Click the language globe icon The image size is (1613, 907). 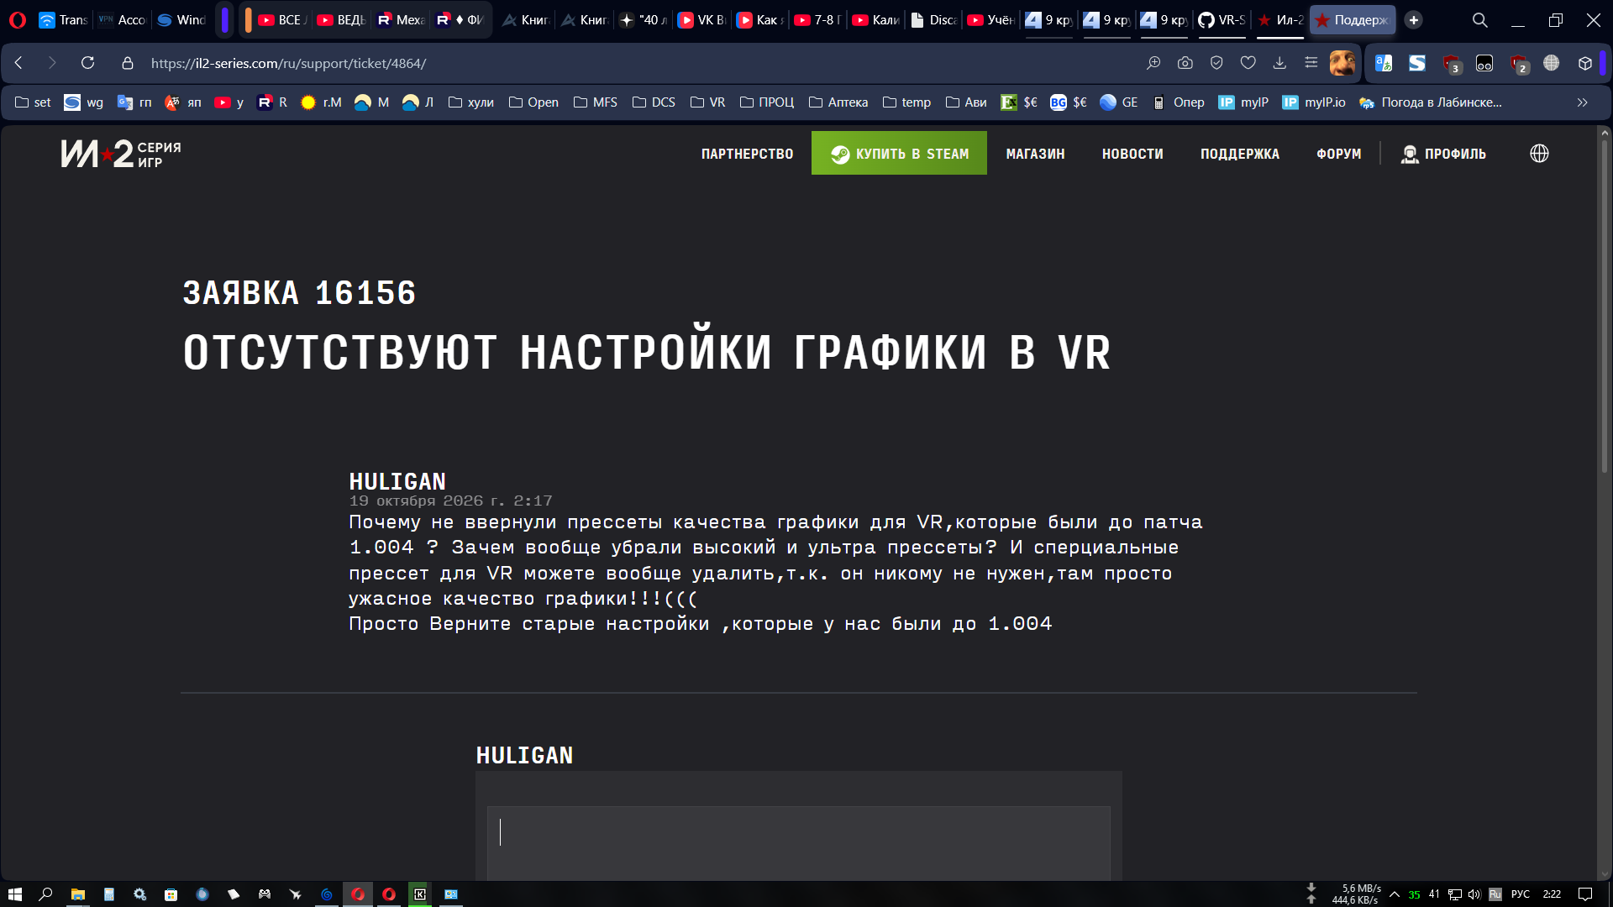coord(1539,154)
